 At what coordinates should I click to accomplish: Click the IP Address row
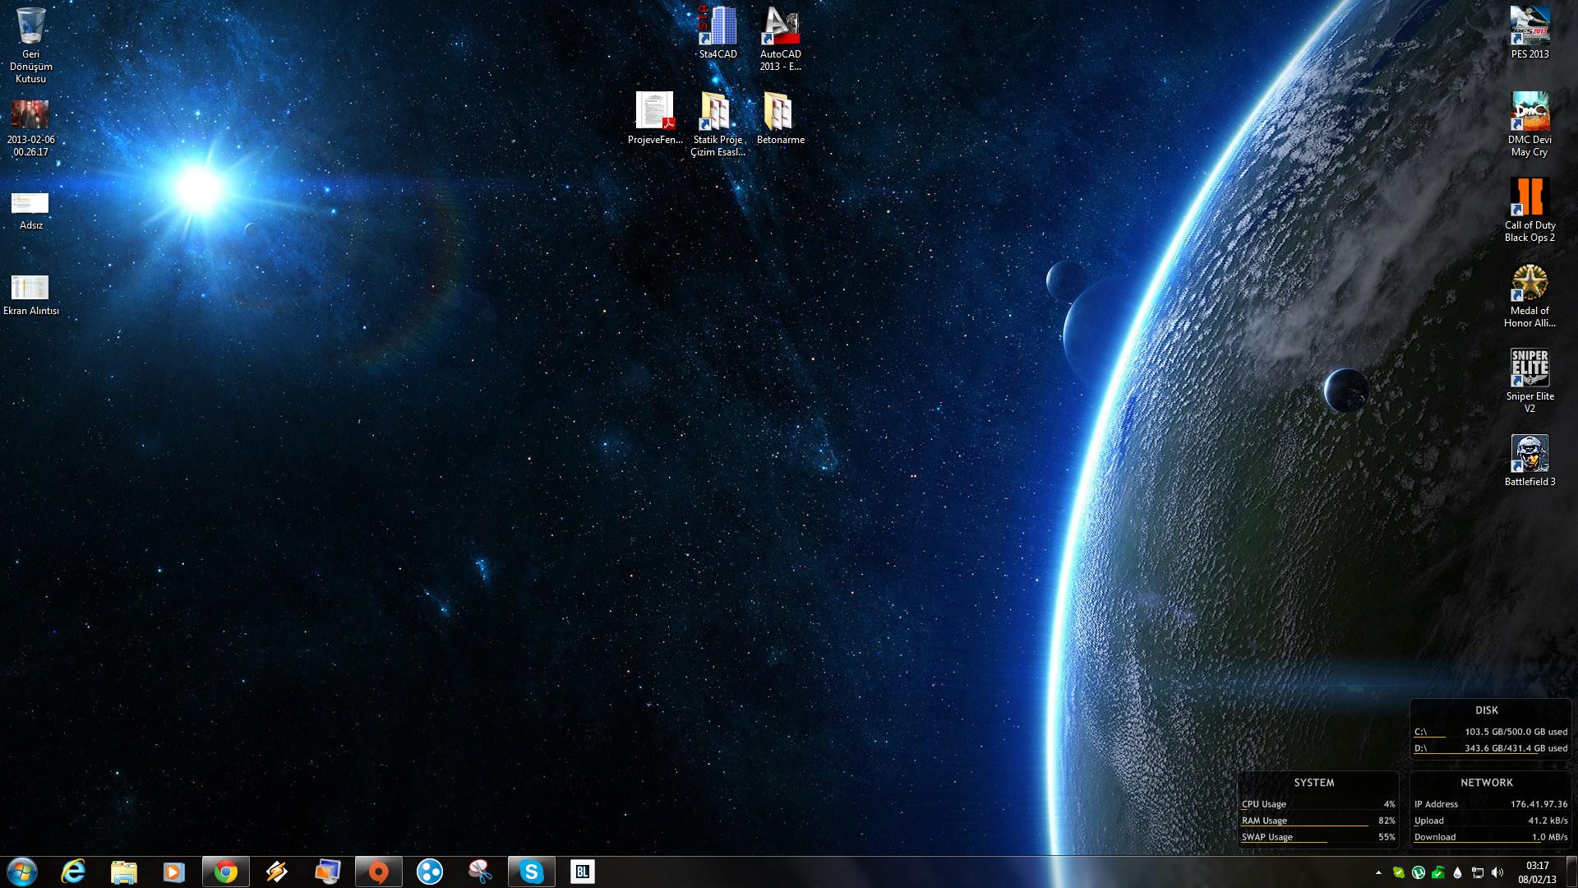(1491, 804)
